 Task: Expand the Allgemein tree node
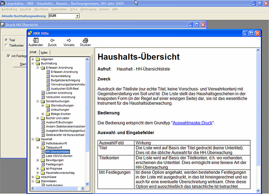33,59
